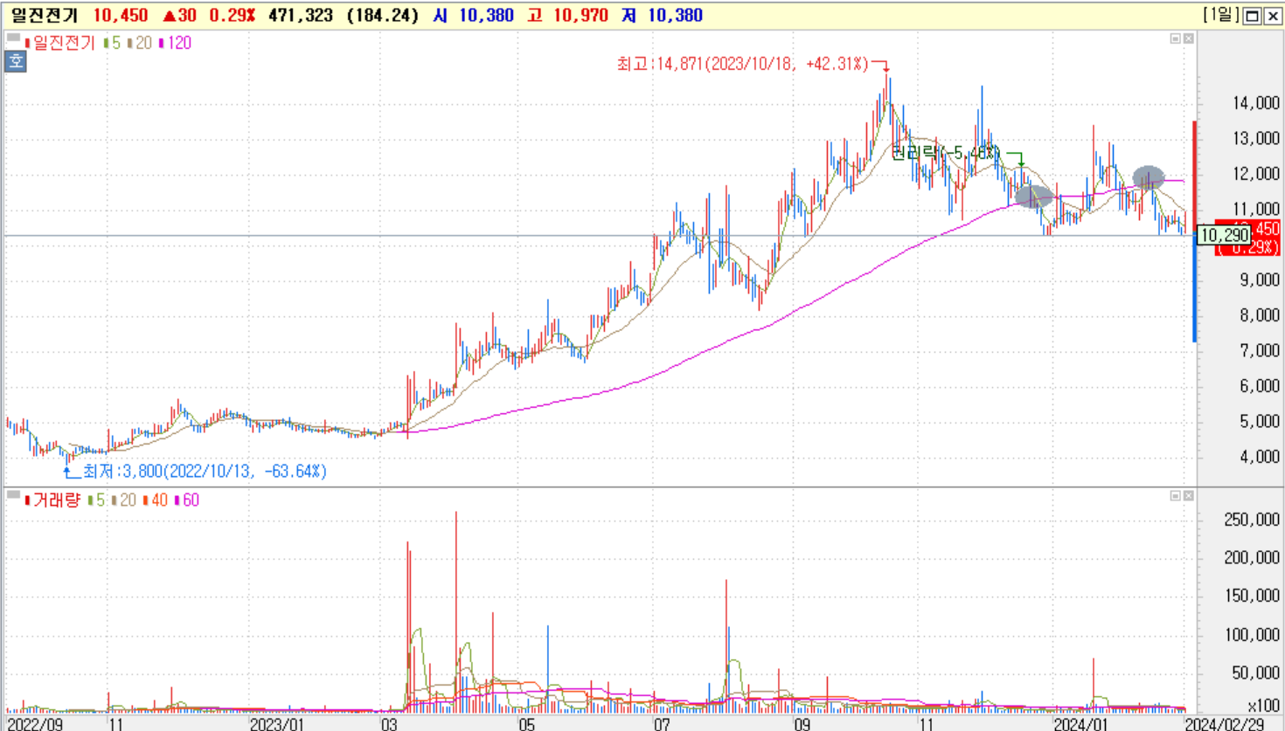Click the 고 10,970 high price in header

pyautogui.click(x=566, y=16)
